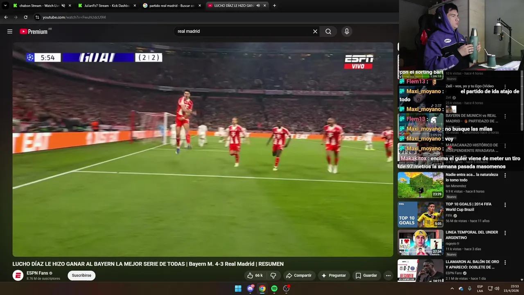Close the JulianPz7 Stream tab
Viewport: 524px width, 295px height.
click(x=135, y=6)
